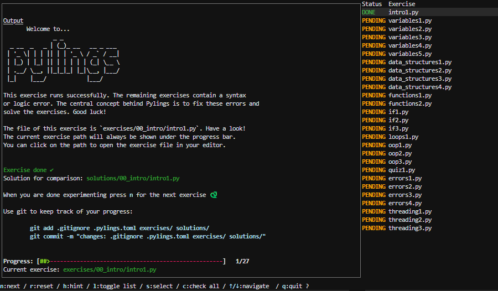Click the n:next shortcut in footer
The height and width of the screenshot is (291, 498).
pos(11,286)
